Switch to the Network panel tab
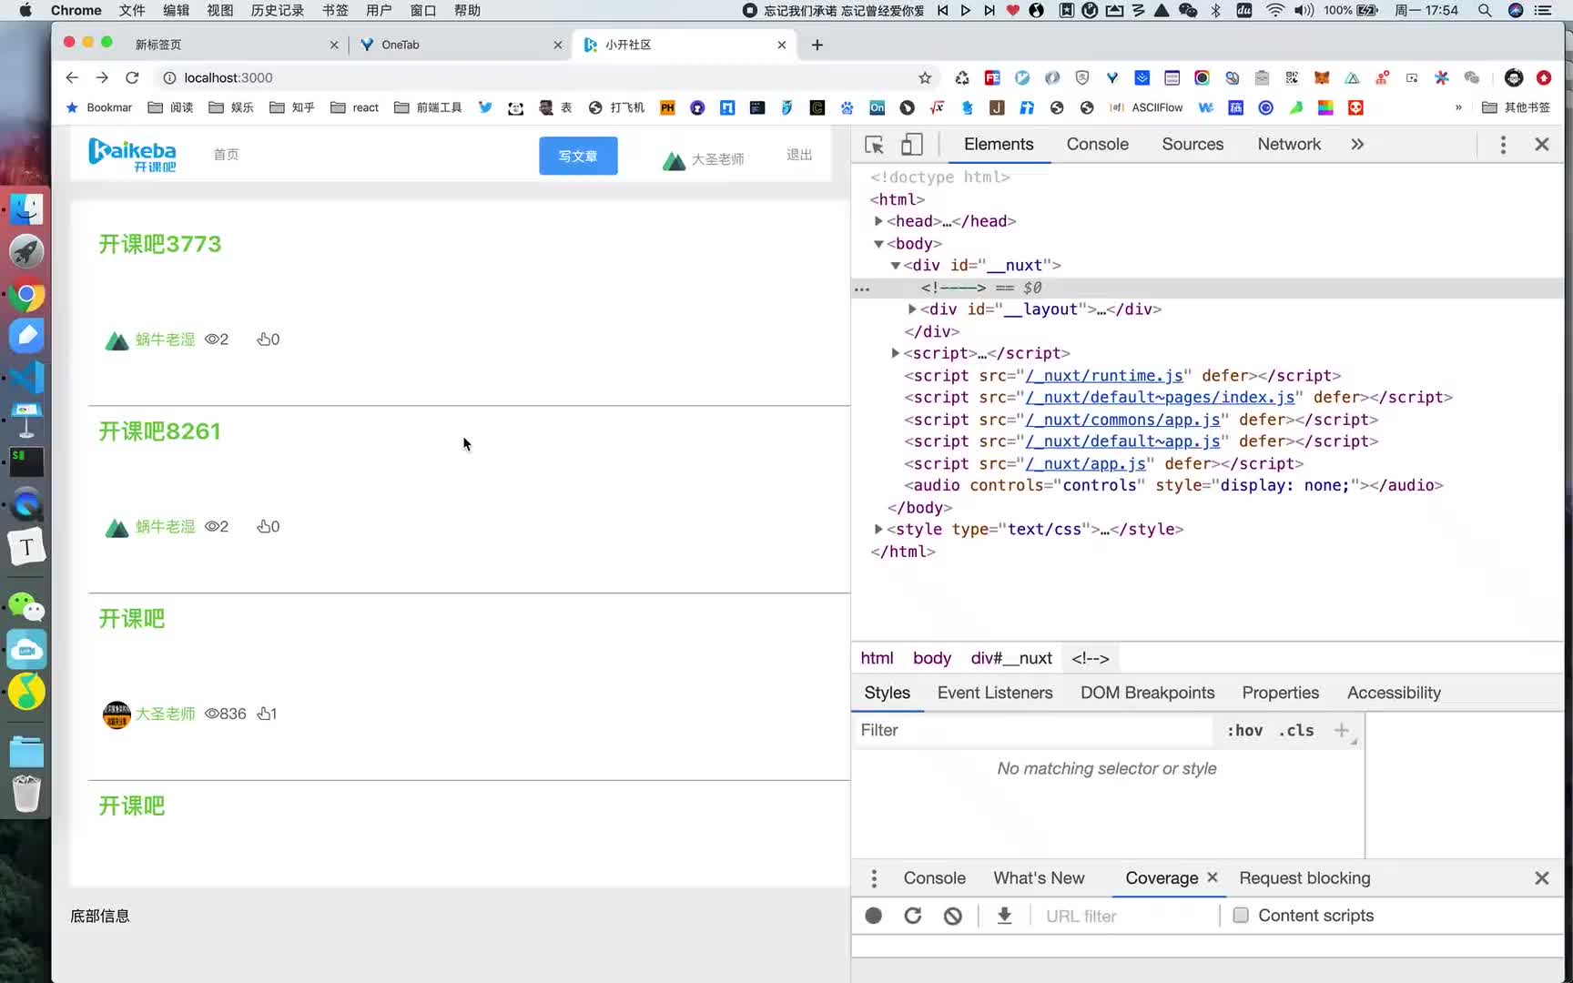 (x=1289, y=145)
